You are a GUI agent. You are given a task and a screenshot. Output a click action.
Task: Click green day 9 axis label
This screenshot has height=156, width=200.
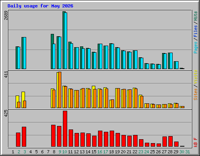(x=60, y=152)
